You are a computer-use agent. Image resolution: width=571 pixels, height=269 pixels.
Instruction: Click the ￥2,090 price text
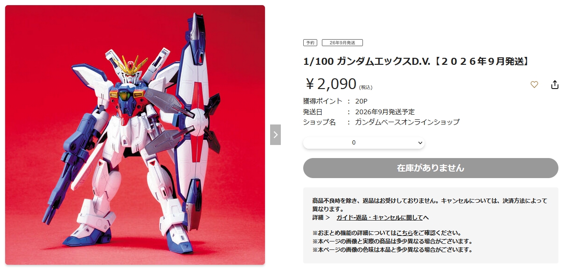(331, 84)
